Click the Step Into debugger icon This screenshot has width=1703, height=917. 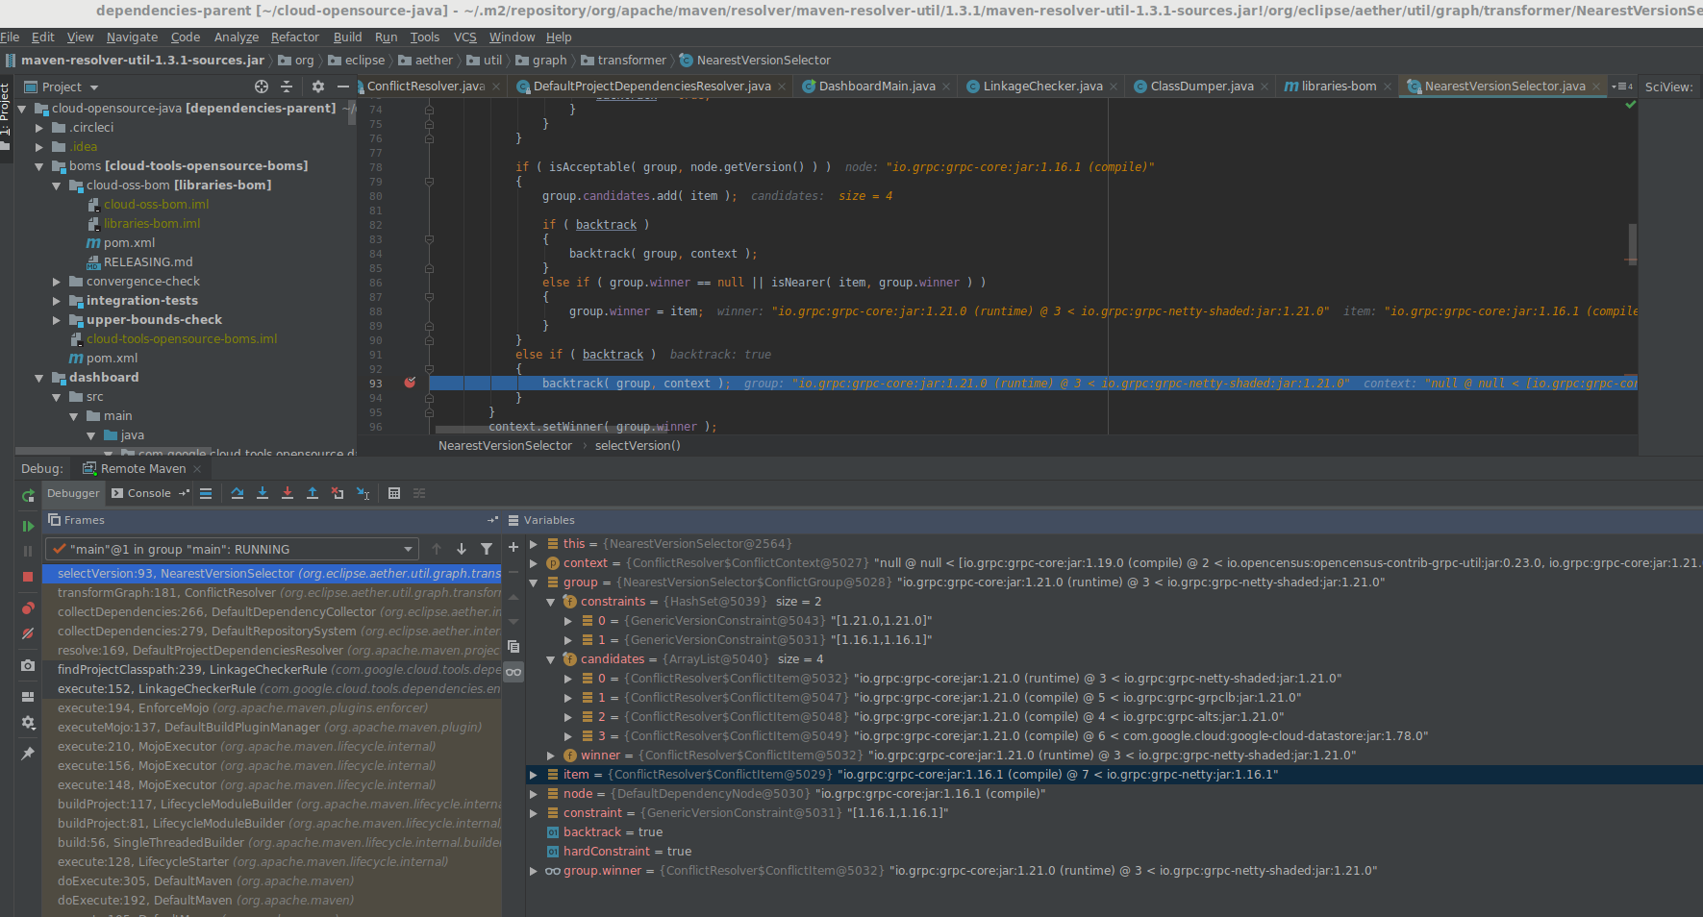click(262, 493)
